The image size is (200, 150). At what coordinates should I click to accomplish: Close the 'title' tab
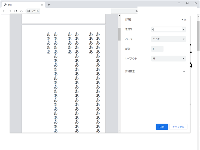pos(42,5)
